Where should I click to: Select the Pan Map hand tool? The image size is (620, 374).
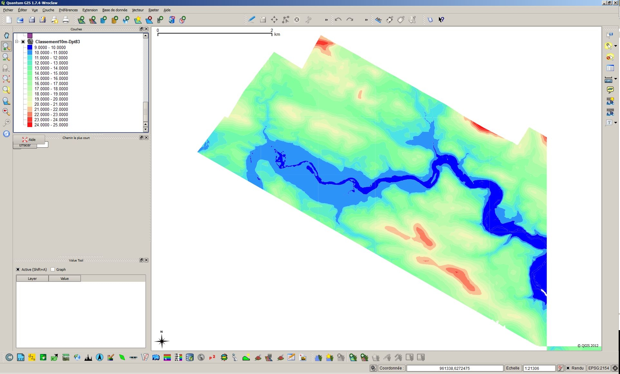(x=6, y=35)
